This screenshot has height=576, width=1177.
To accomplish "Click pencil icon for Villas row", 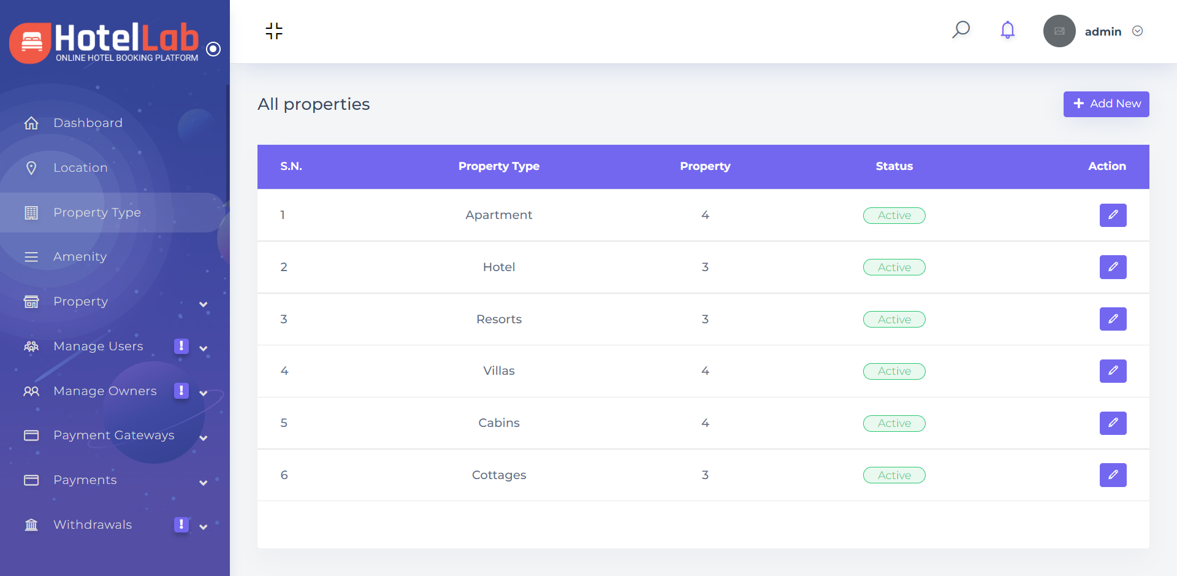I will pyautogui.click(x=1113, y=371).
